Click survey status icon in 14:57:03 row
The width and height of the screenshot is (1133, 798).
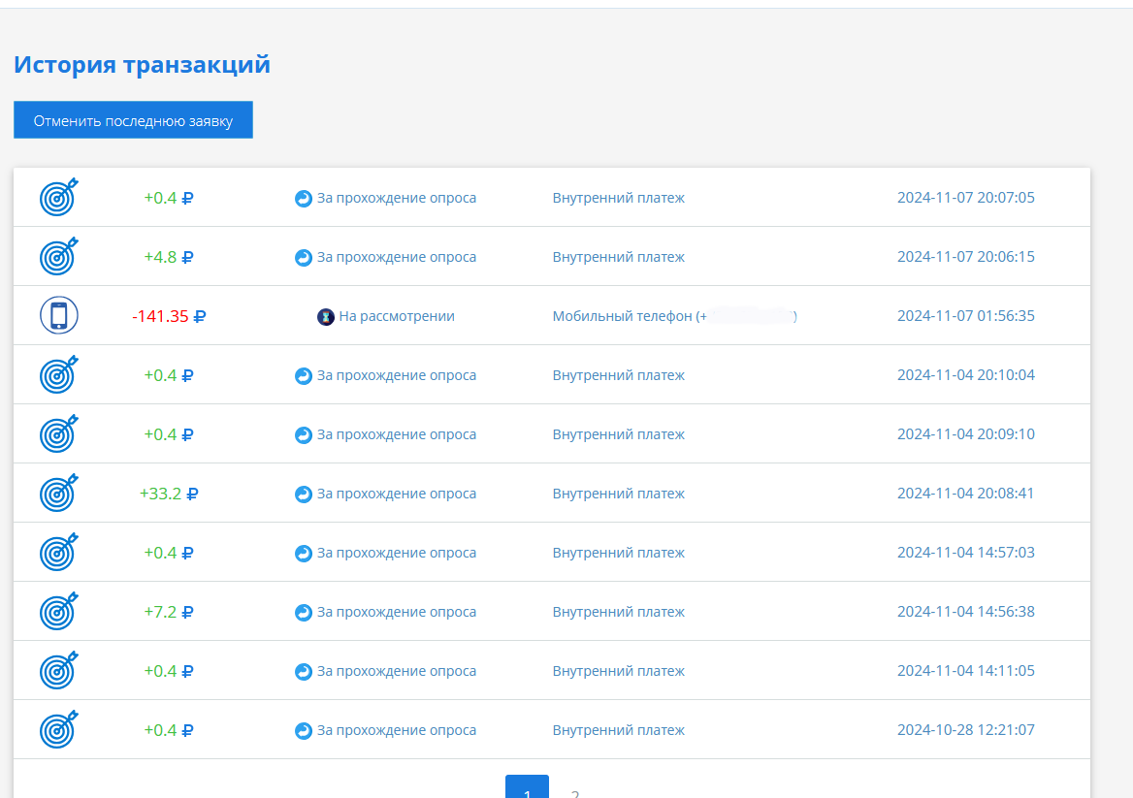point(304,554)
